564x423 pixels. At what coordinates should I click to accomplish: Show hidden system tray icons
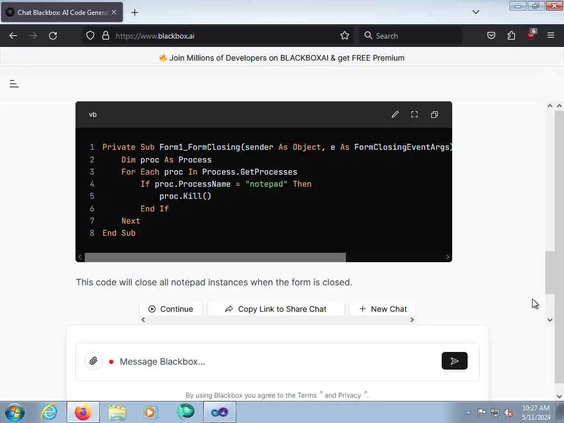point(468,413)
